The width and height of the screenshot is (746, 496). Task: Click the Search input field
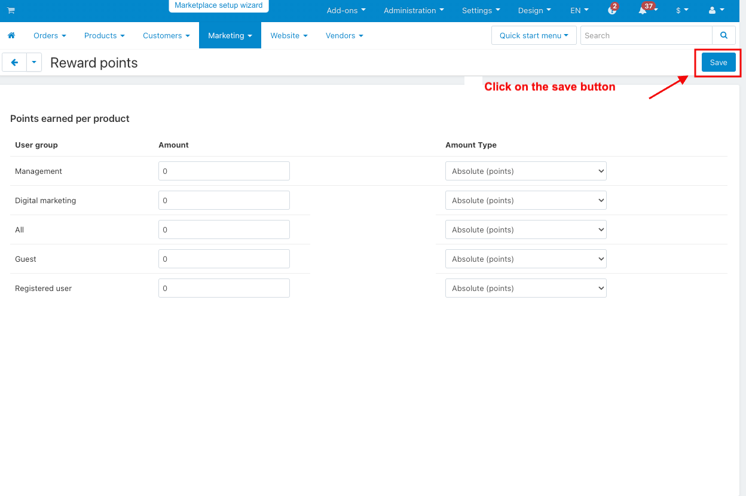coord(646,35)
